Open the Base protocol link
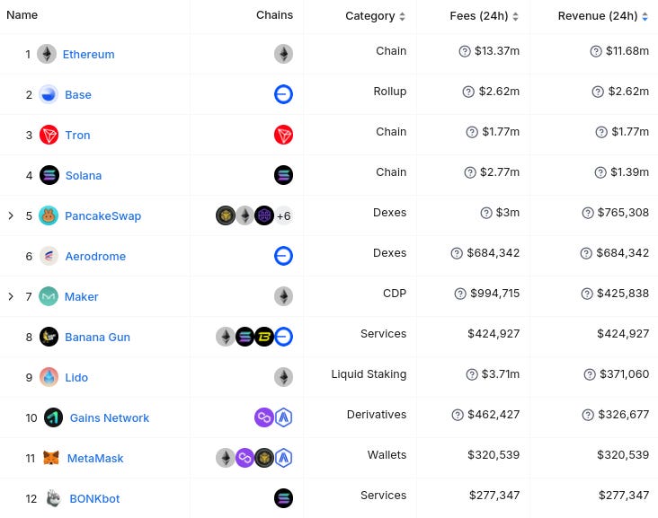This screenshot has width=658, height=518. point(78,95)
